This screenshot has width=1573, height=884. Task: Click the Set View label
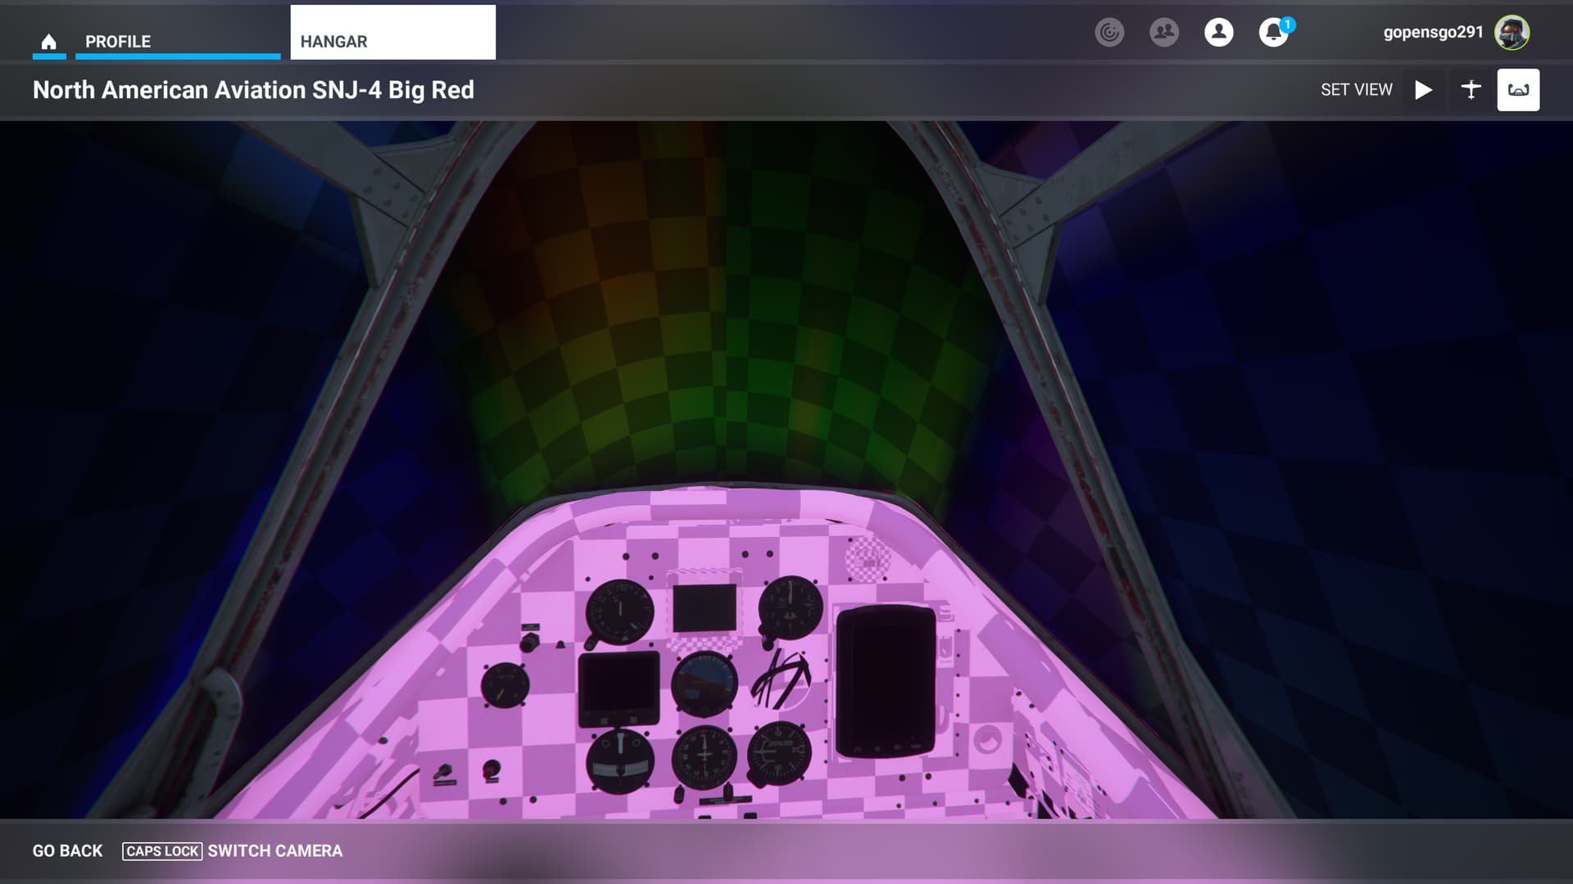point(1356,90)
